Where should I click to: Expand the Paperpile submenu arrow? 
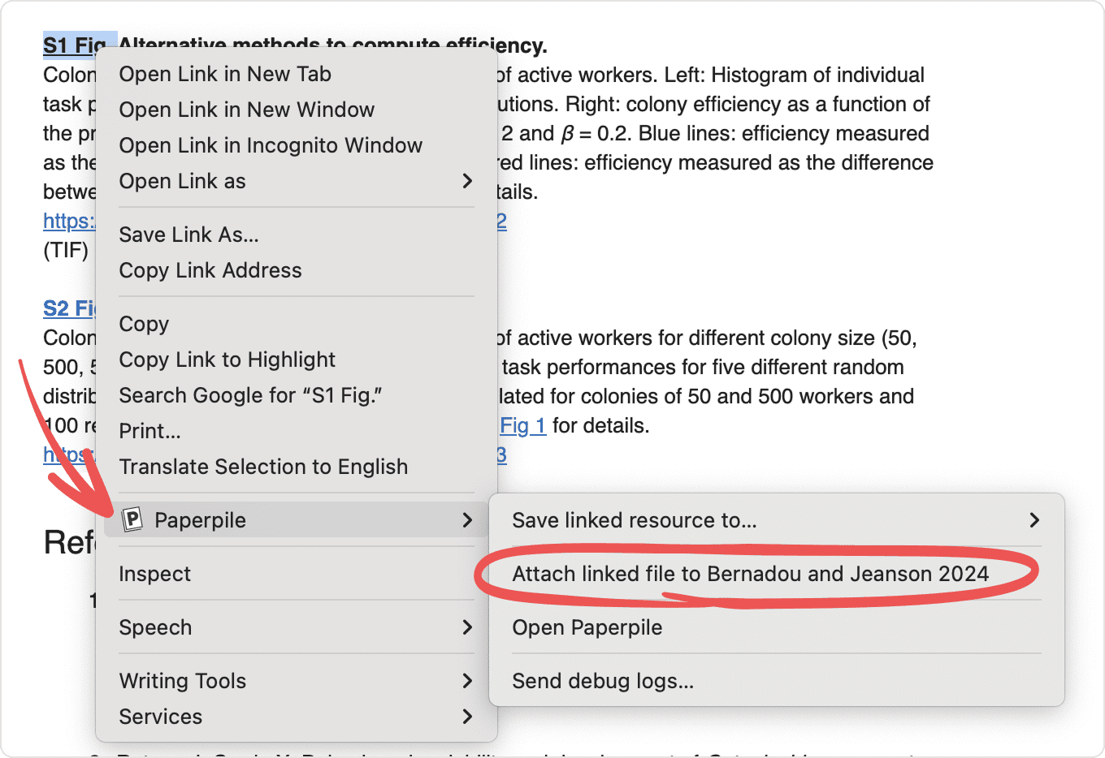tap(467, 520)
